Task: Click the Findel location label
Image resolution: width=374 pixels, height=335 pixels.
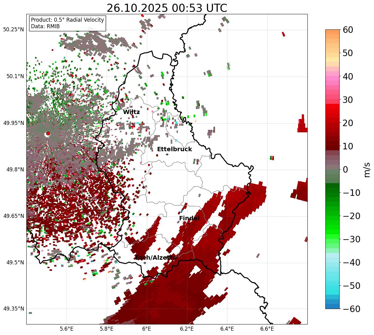Action: pos(189,218)
